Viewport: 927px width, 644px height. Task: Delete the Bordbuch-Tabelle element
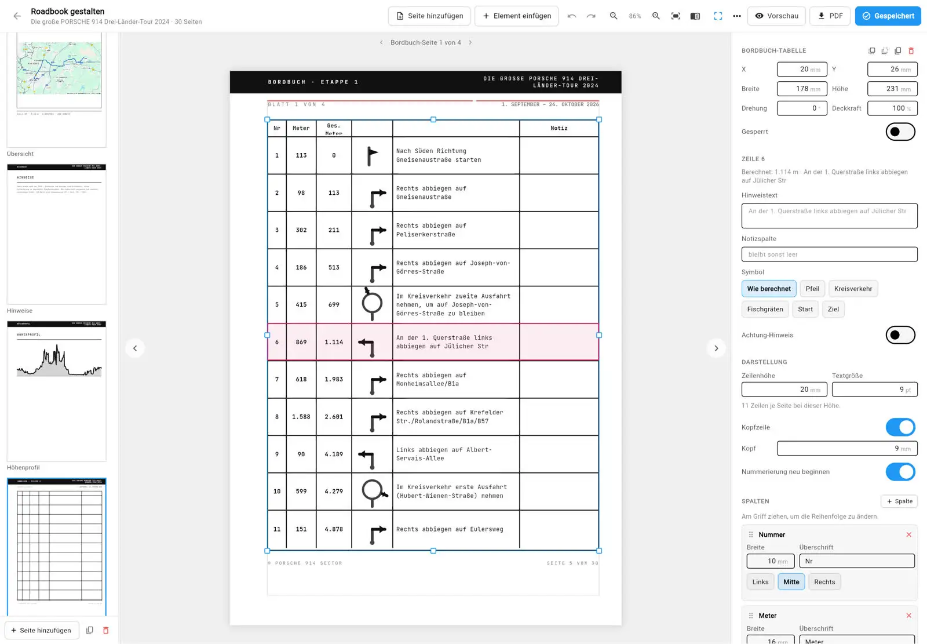(x=911, y=51)
